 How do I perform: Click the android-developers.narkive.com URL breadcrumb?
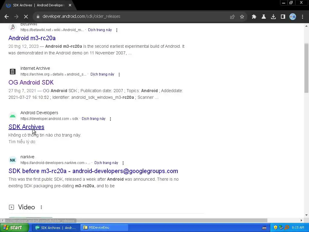(56, 163)
